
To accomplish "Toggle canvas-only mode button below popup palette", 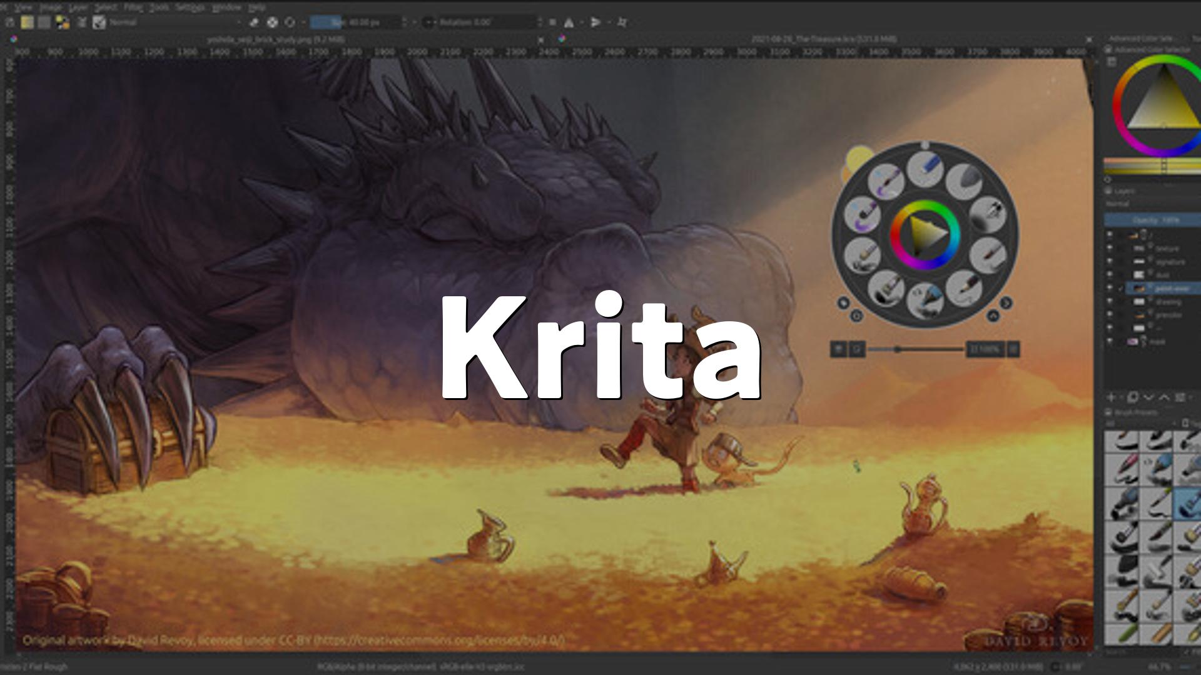I will point(856,349).
